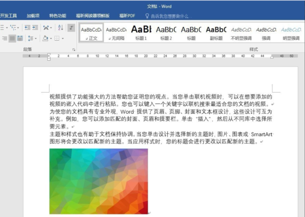Click the left indent box marker on ruler
Image resolution: width=305 pixels, height=217 pixels.
[x=49, y=59]
